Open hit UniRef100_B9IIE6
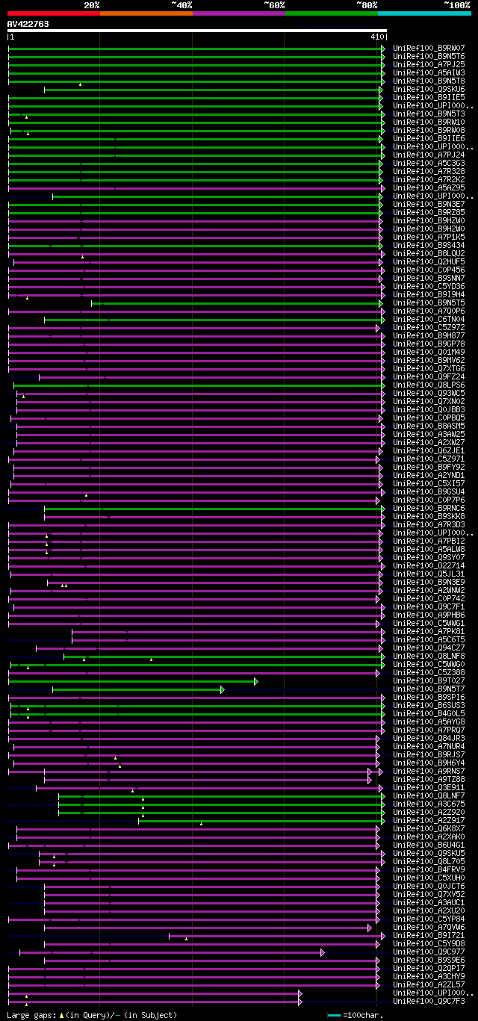478x1021 pixels. coord(429,139)
